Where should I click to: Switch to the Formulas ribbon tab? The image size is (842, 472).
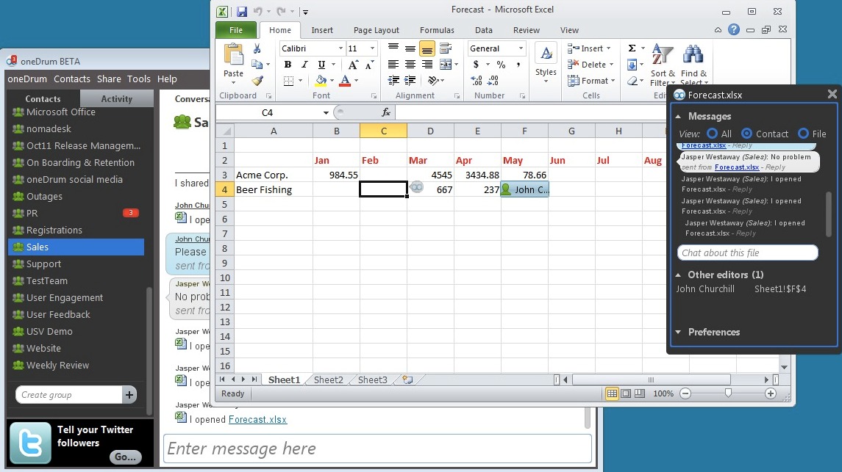[437, 30]
